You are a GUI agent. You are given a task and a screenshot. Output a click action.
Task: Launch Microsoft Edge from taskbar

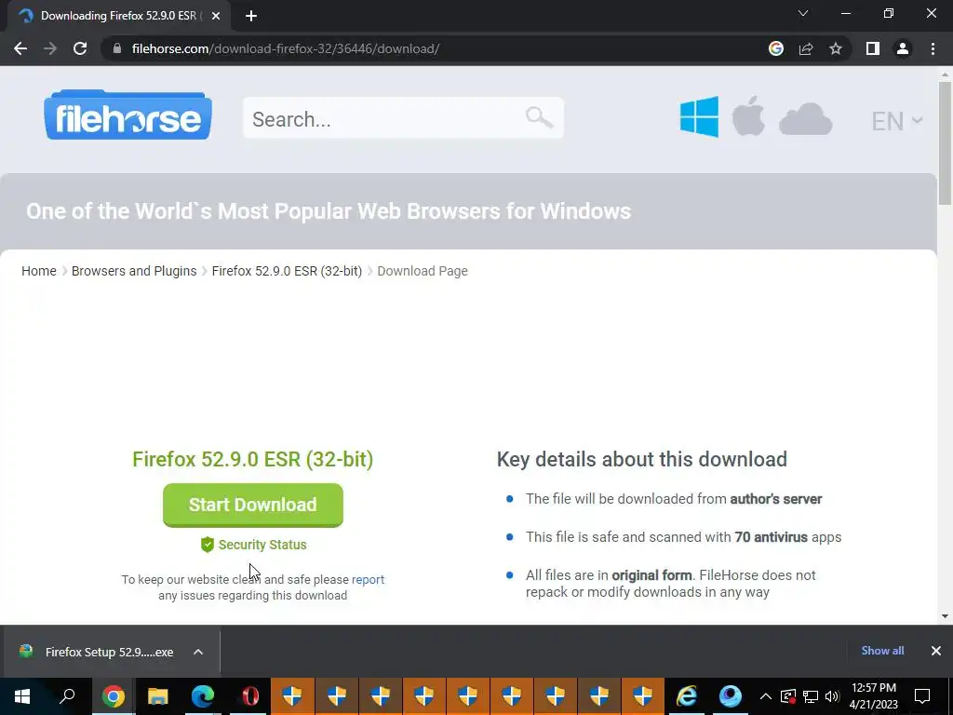(203, 696)
